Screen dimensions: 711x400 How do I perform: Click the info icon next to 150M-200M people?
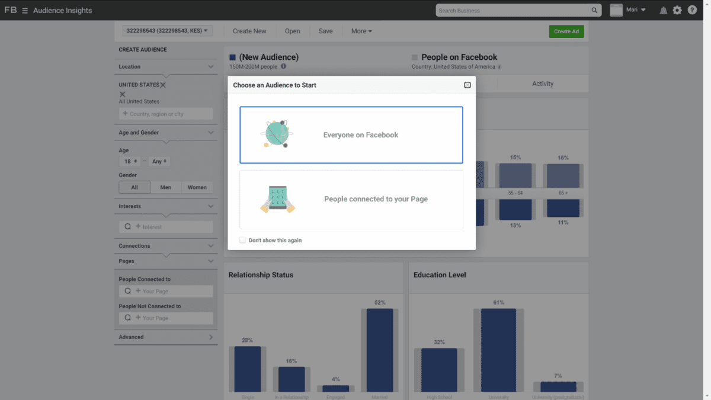point(283,66)
